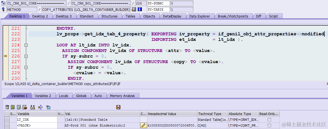
Task: Click the value 'AS-Prod 001 (ohne Bindestrich)2'
Action: (x=95, y=125)
